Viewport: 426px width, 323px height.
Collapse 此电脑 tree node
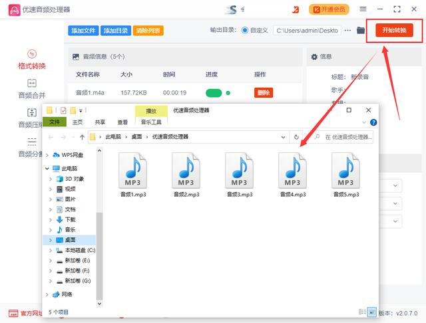(47, 168)
